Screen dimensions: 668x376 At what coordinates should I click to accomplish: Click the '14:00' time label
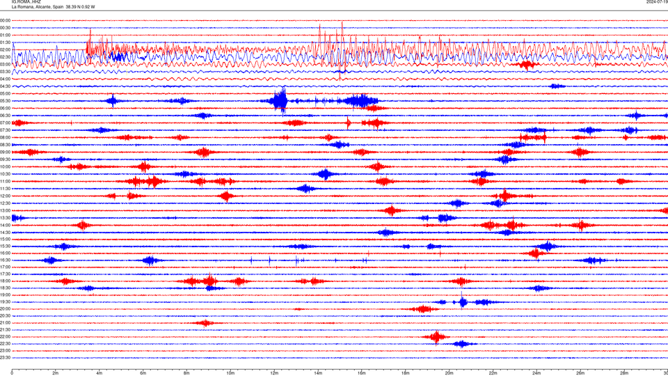[x=5, y=225]
